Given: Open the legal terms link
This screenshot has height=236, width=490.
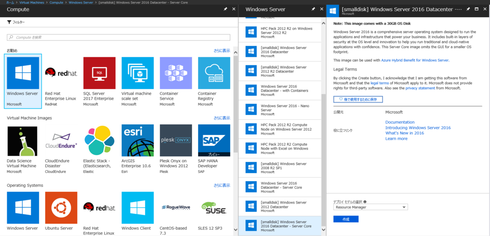Looking at the screenshot, I should tap(380, 83).
